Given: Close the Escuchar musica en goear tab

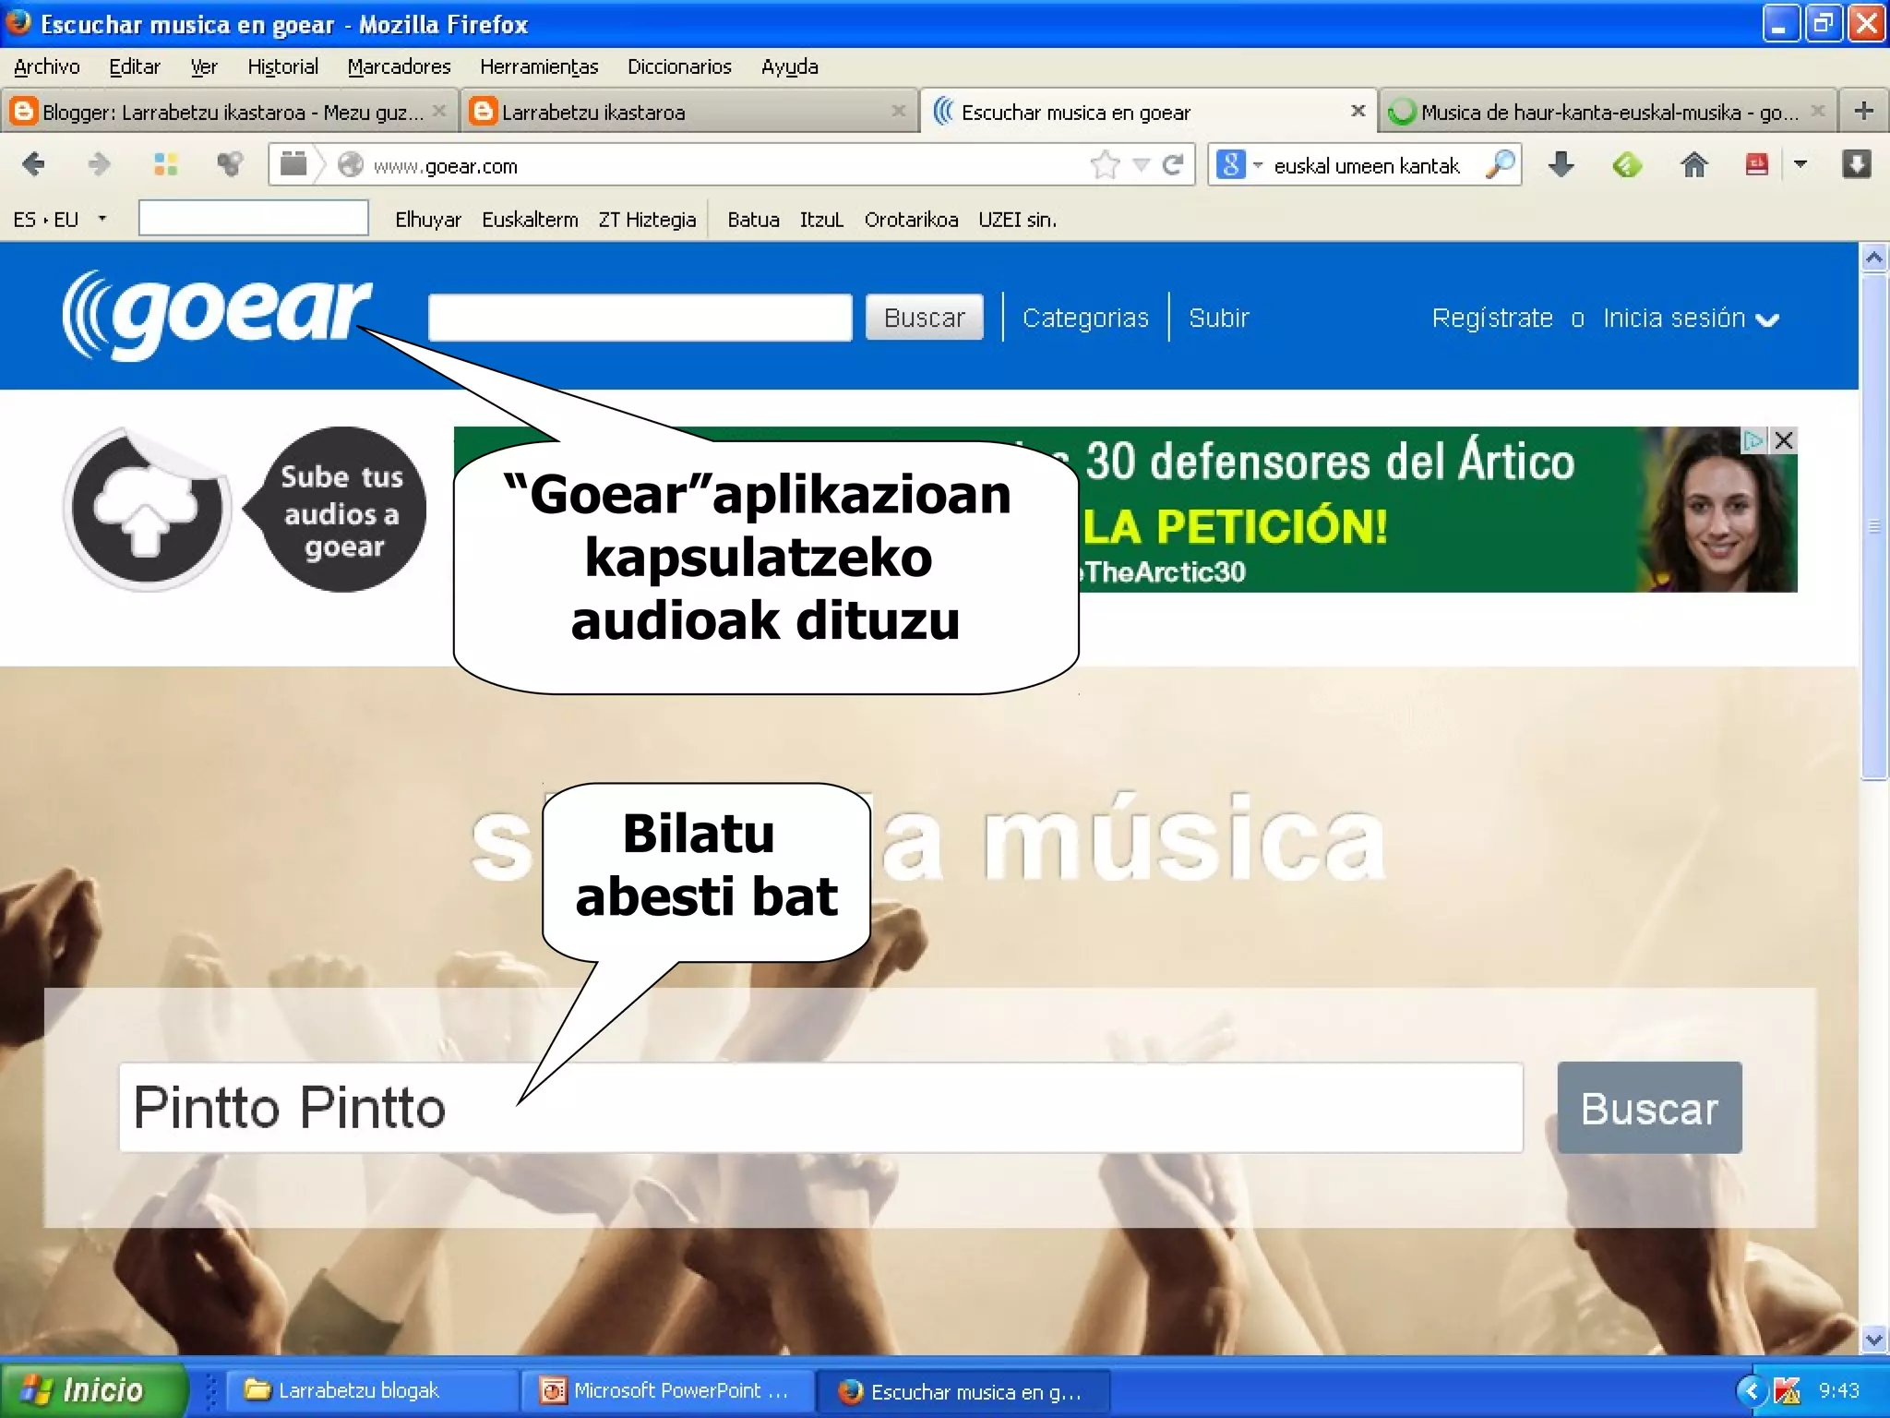Looking at the screenshot, I should click(1358, 111).
